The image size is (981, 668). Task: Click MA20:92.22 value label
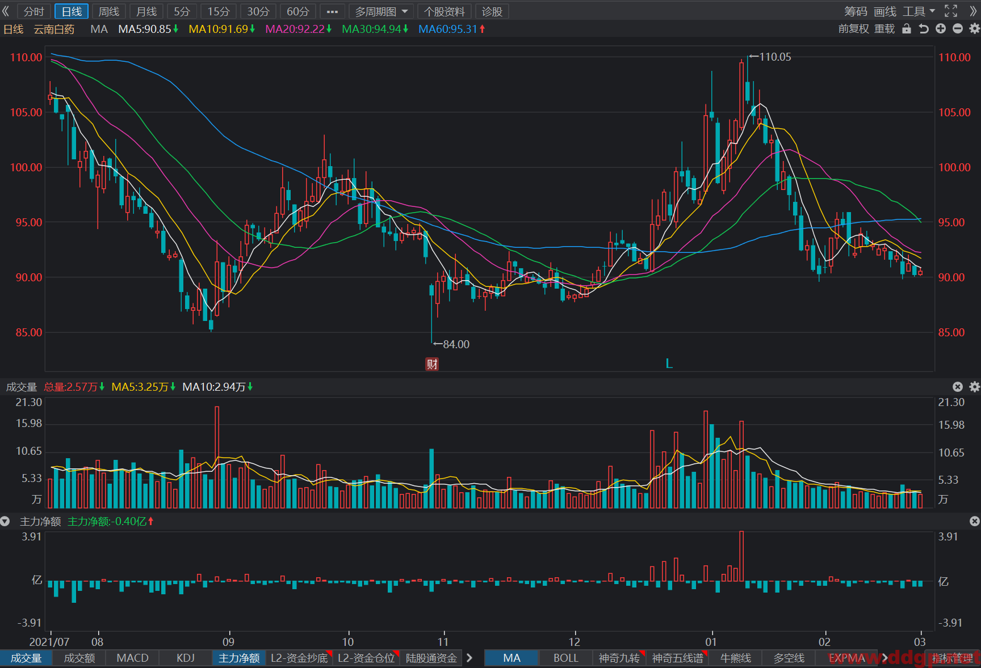click(x=298, y=29)
